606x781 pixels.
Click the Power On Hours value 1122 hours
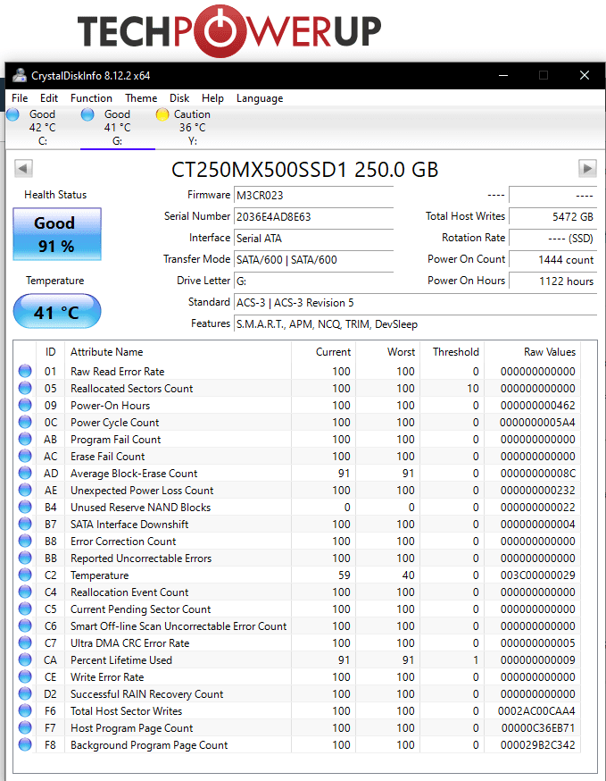pos(552,281)
